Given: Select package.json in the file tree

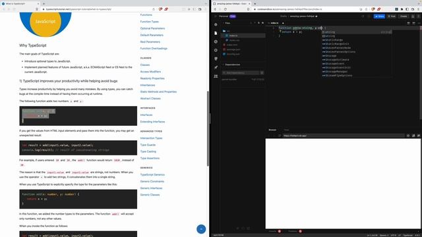Looking at the screenshot, I should [243, 49].
